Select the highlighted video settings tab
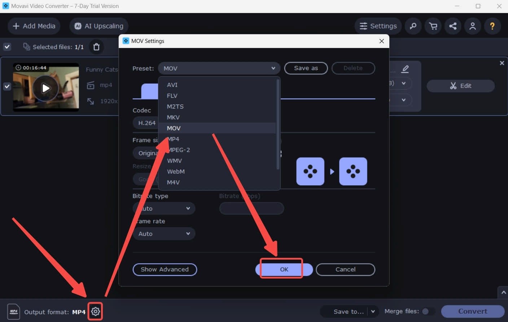 coord(150,91)
